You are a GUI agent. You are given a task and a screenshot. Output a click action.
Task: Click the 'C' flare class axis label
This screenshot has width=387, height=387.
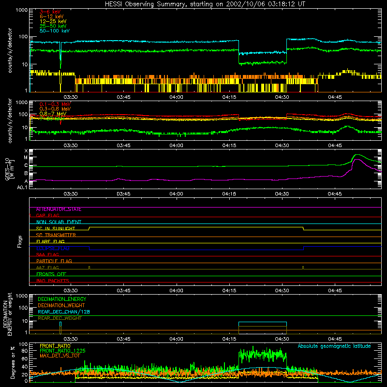point(26,165)
